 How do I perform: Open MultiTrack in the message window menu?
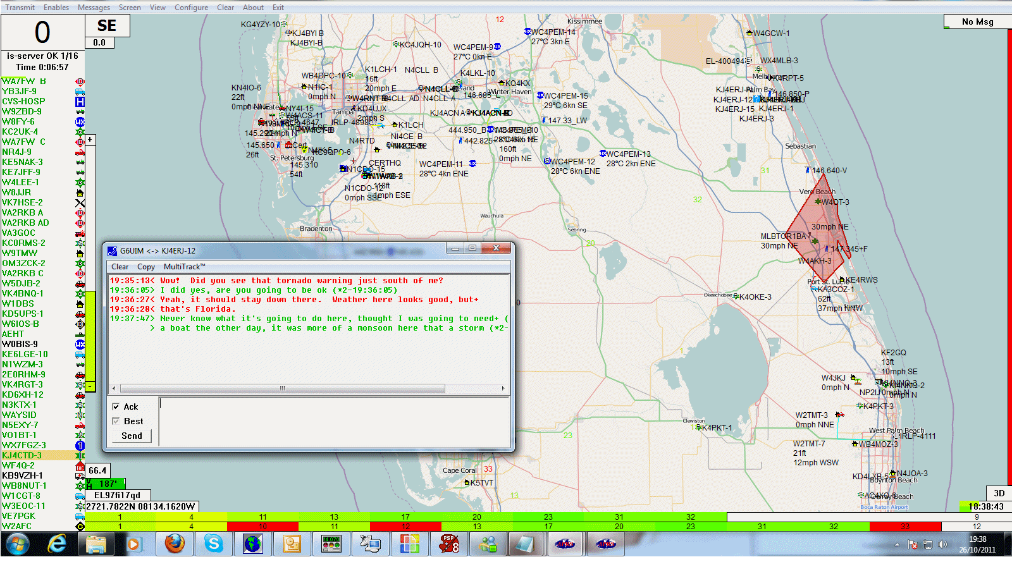point(184,267)
